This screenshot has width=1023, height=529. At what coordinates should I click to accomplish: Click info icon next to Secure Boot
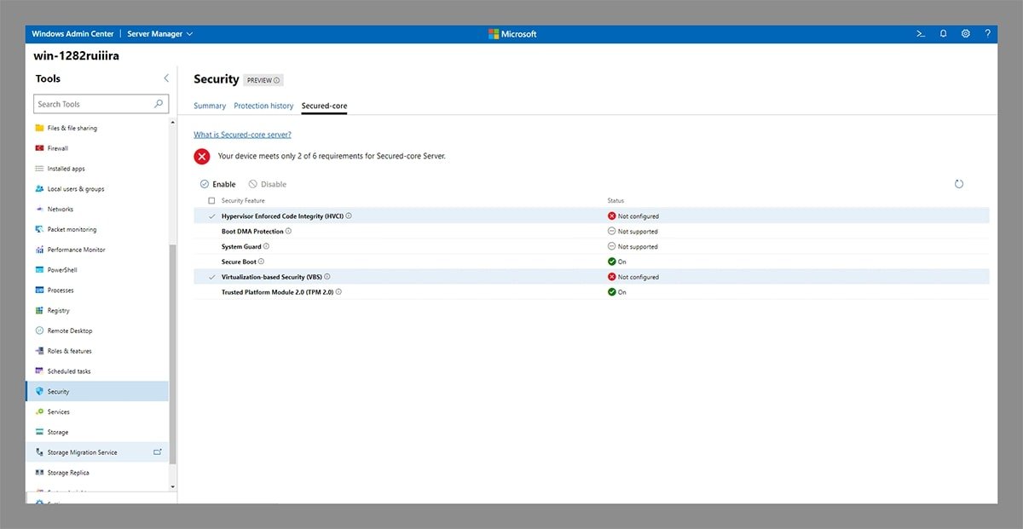pyautogui.click(x=261, y=262)
